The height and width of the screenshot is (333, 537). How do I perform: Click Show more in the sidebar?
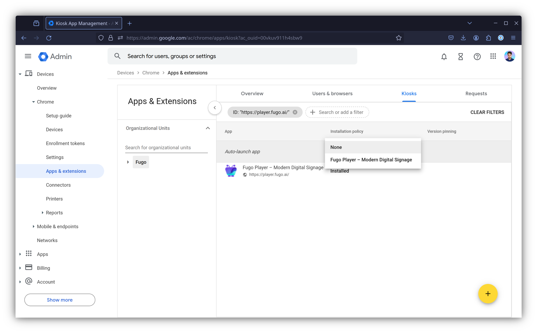pyautogui.click(x=60, y=300)
